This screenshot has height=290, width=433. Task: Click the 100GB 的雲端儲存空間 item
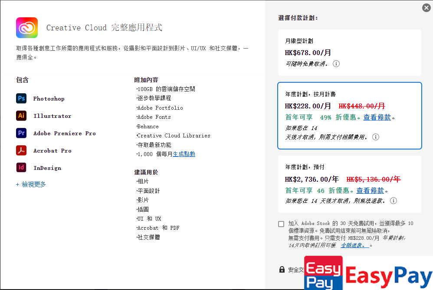(166, 89)
